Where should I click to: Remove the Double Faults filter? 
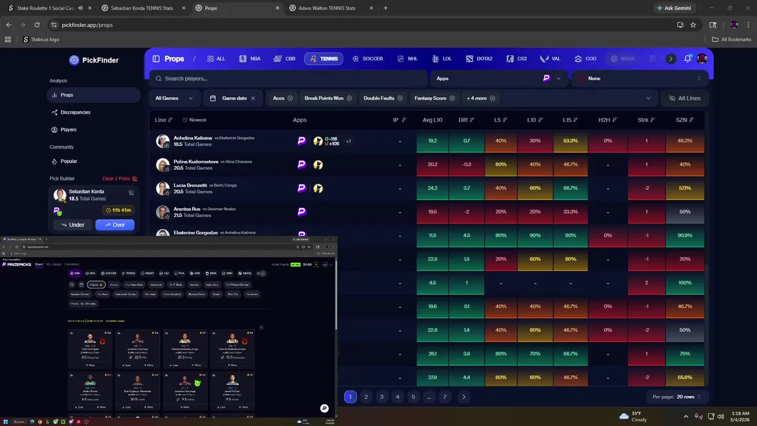pos(400,98)
